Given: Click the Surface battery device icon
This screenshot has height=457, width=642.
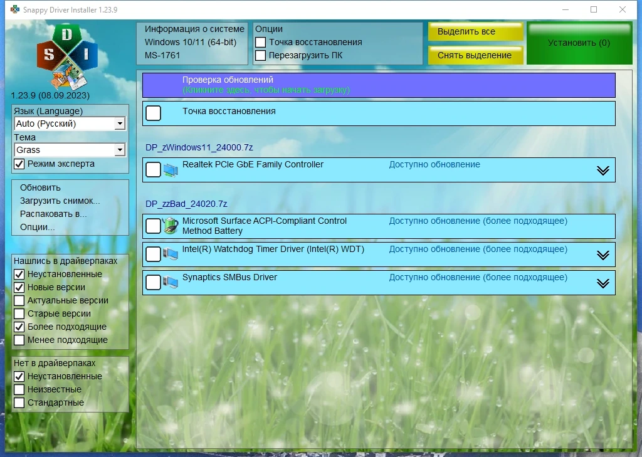Looking at the screenshot, I should (x=171, y=226).
